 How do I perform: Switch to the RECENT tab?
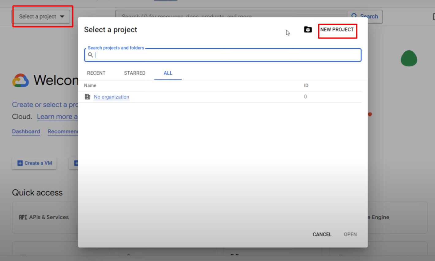click(x=96, y=73)
